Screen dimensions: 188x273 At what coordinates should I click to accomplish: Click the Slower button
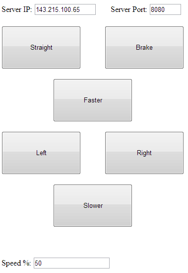[x=93, y=206]
